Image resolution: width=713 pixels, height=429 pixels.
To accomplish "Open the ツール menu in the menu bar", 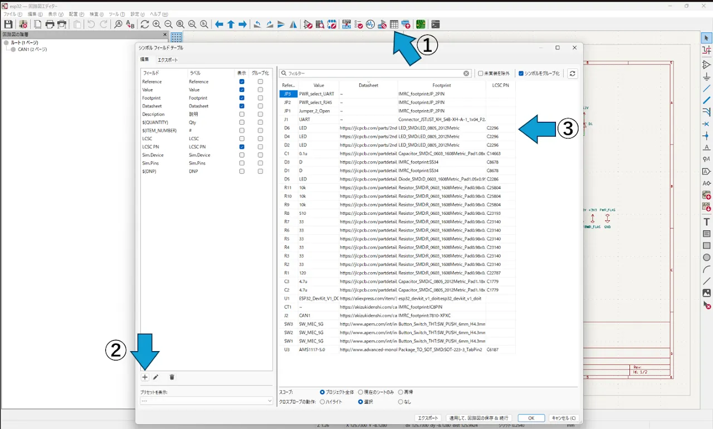I will (x=116, y=14).
